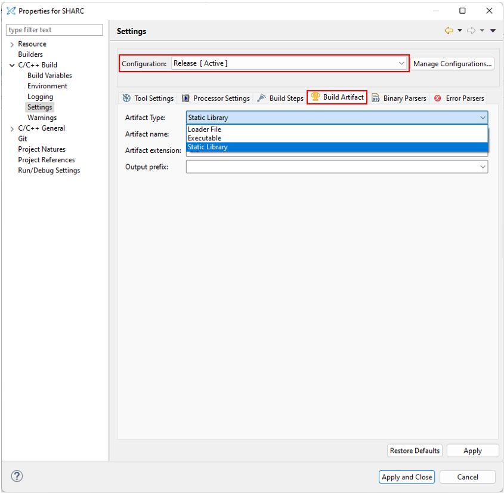Open the Error Parsers tab
The width and height of the screenshot is (504, 493).
[x=459, y=98]
